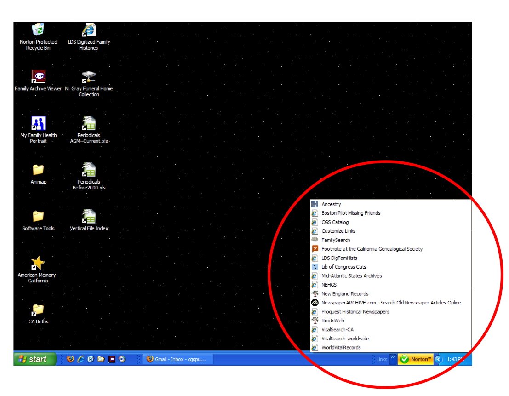This screenshot has width=509, height=396.
Task: Open New England Records link
Action: pyautogui.click(x=390, y=294)
